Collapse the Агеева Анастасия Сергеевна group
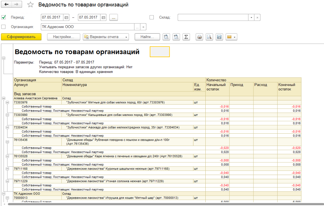This screenshot has width=324, height=206. (x=4, y=98)
